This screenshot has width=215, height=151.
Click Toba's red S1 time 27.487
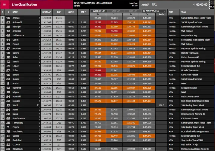pyautogui.click(x=98, y=70)
